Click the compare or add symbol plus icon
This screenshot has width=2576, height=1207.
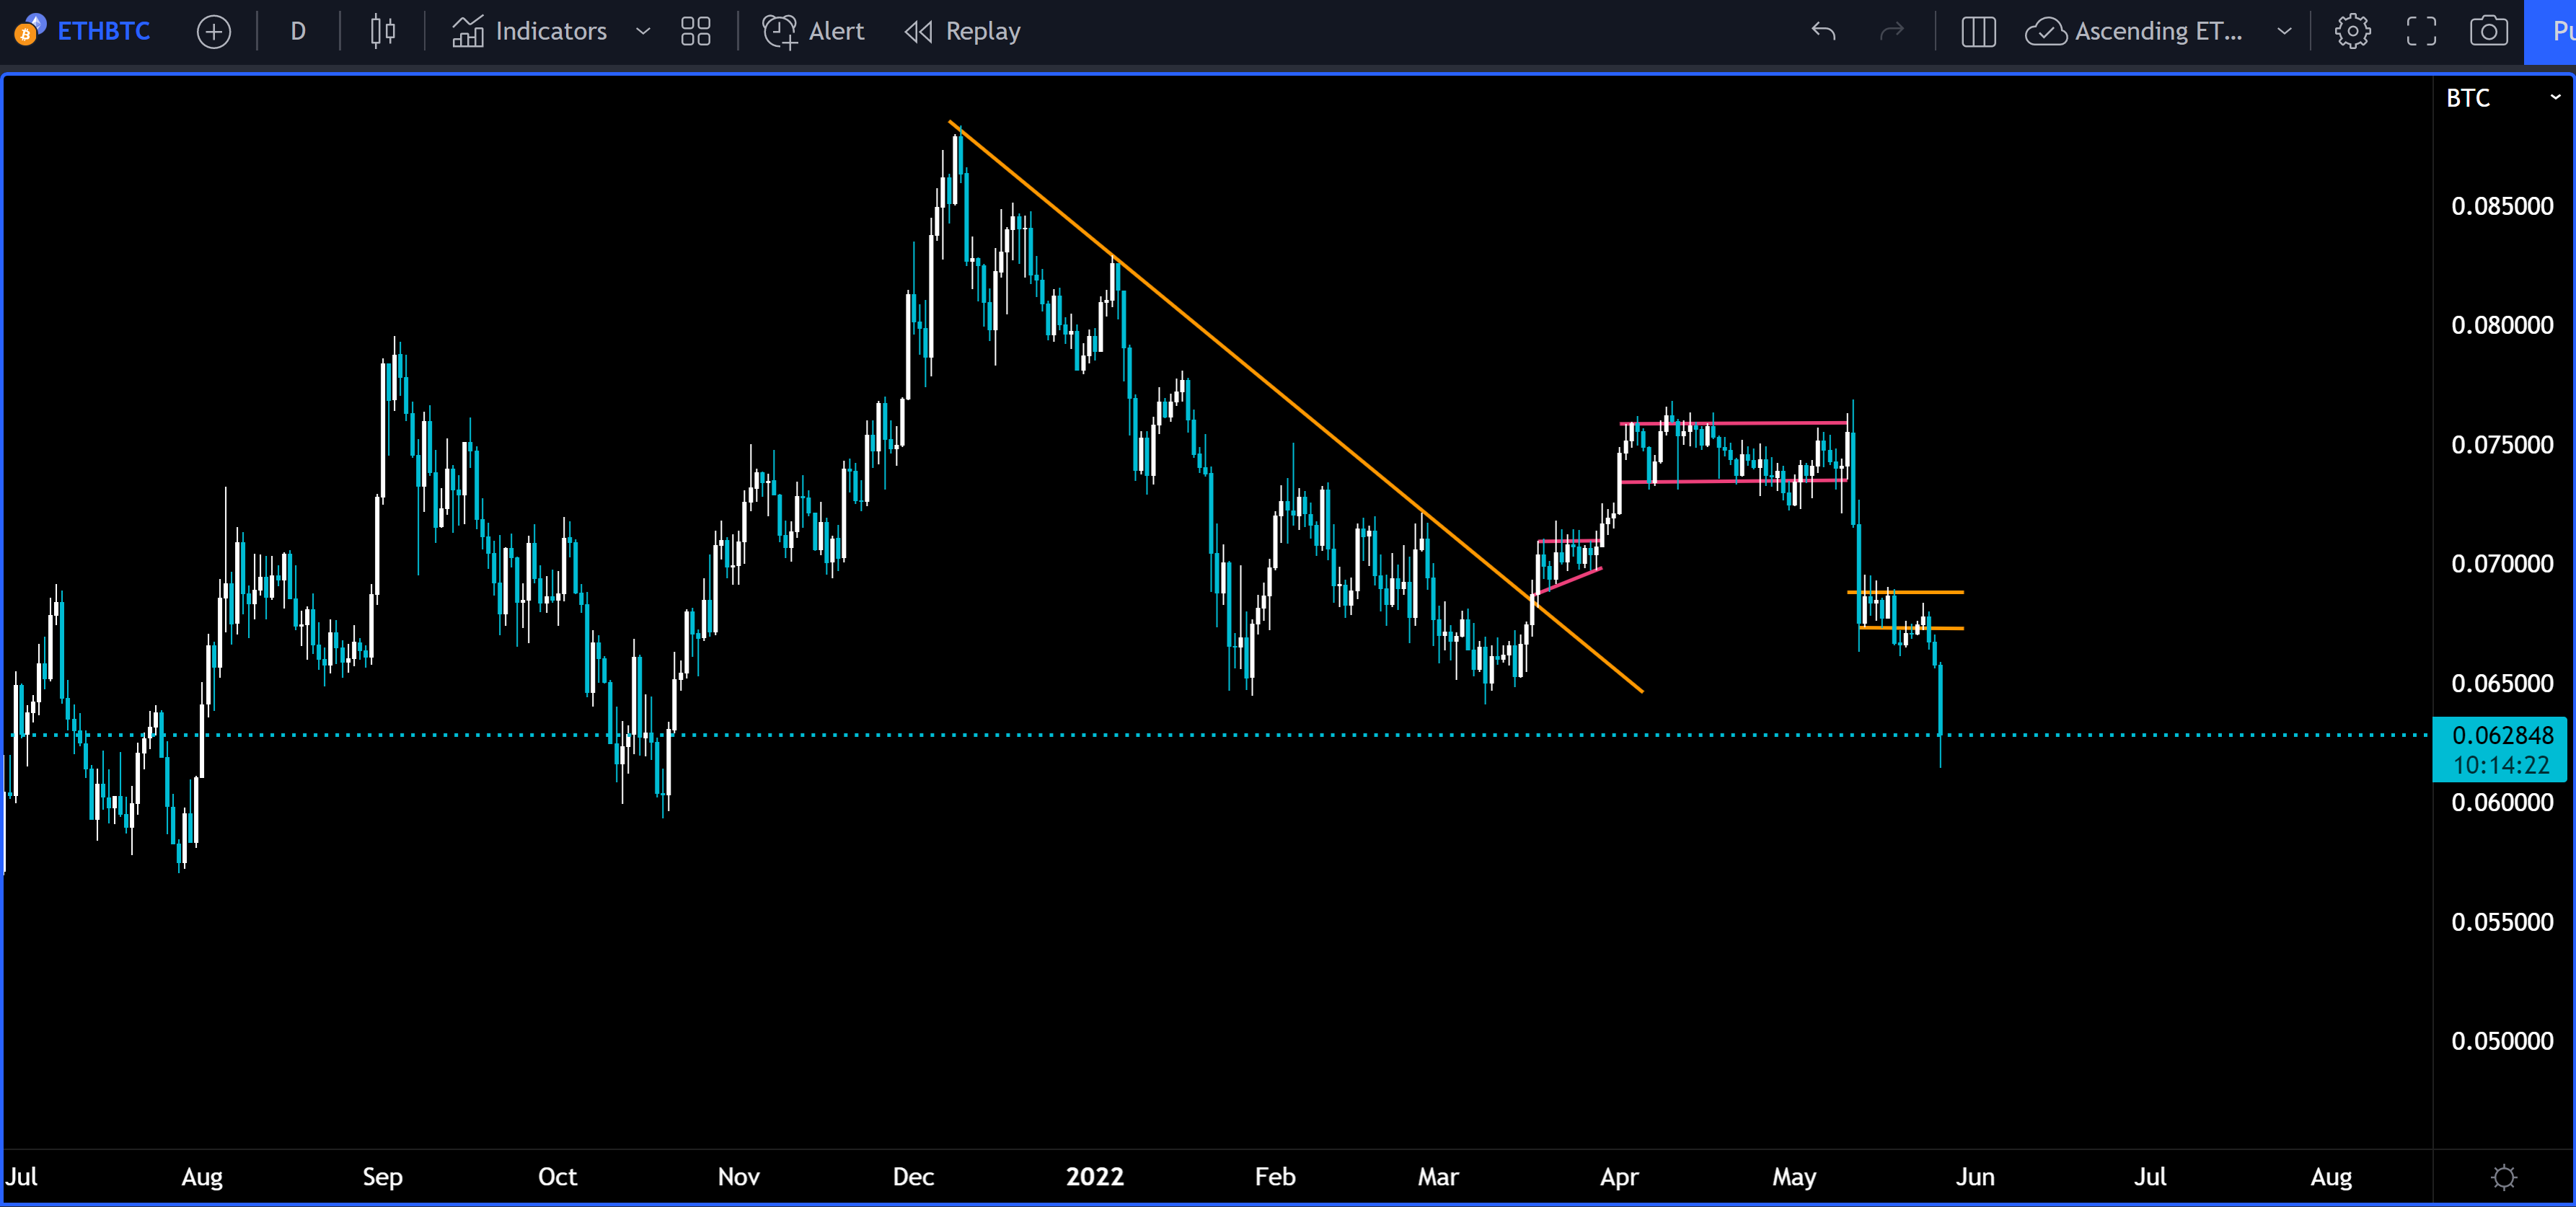[213, 32]
